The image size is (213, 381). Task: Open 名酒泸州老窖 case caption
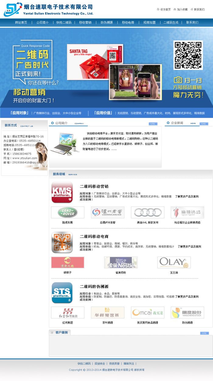click(108, 222)
